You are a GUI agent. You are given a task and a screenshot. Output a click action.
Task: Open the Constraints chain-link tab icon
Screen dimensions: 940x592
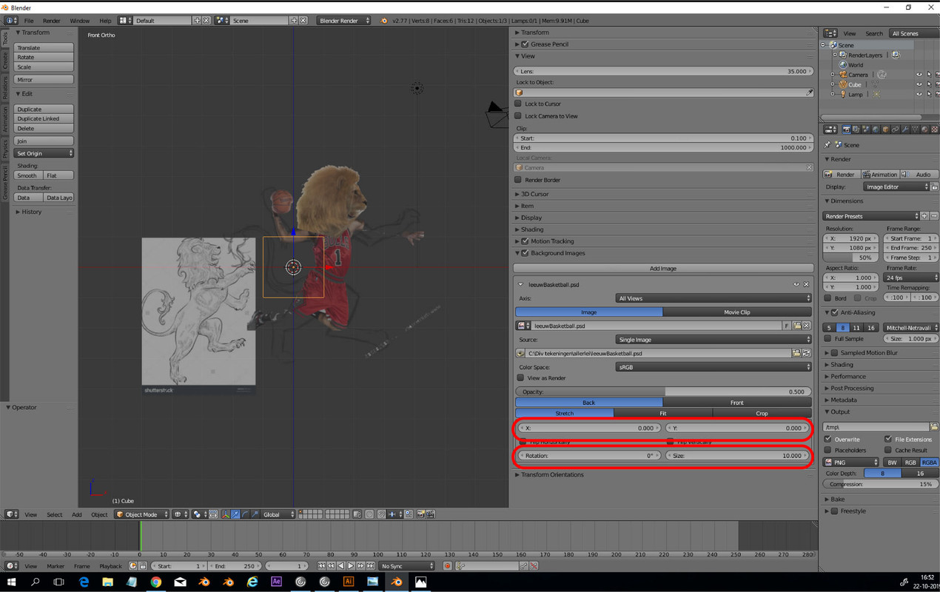[895, 129]
